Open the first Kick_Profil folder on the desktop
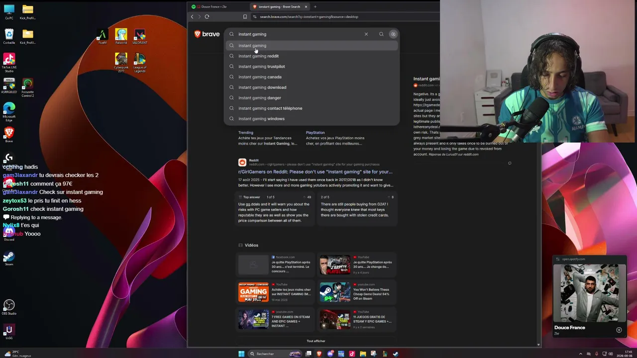Image resolution: width=637 pixels, height=358 pixels. coord(28,12)
